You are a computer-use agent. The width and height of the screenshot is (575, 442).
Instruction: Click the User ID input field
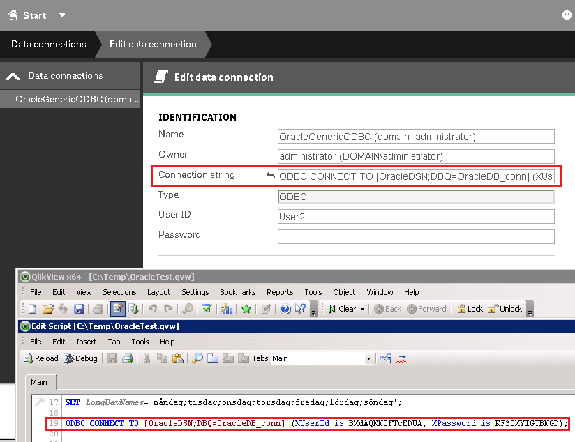click(x=415, y=217)
